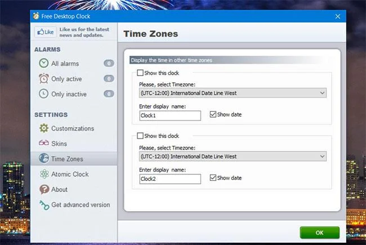Open the About page

(74, 189)
